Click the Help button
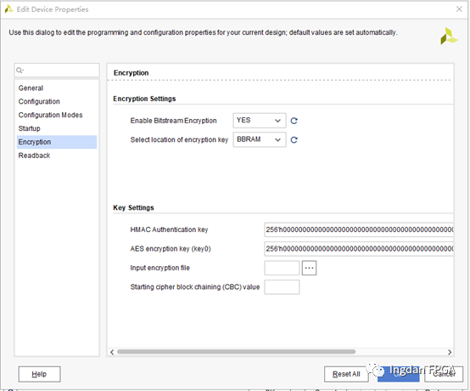470x391 pixels. [x=39, y=374]
